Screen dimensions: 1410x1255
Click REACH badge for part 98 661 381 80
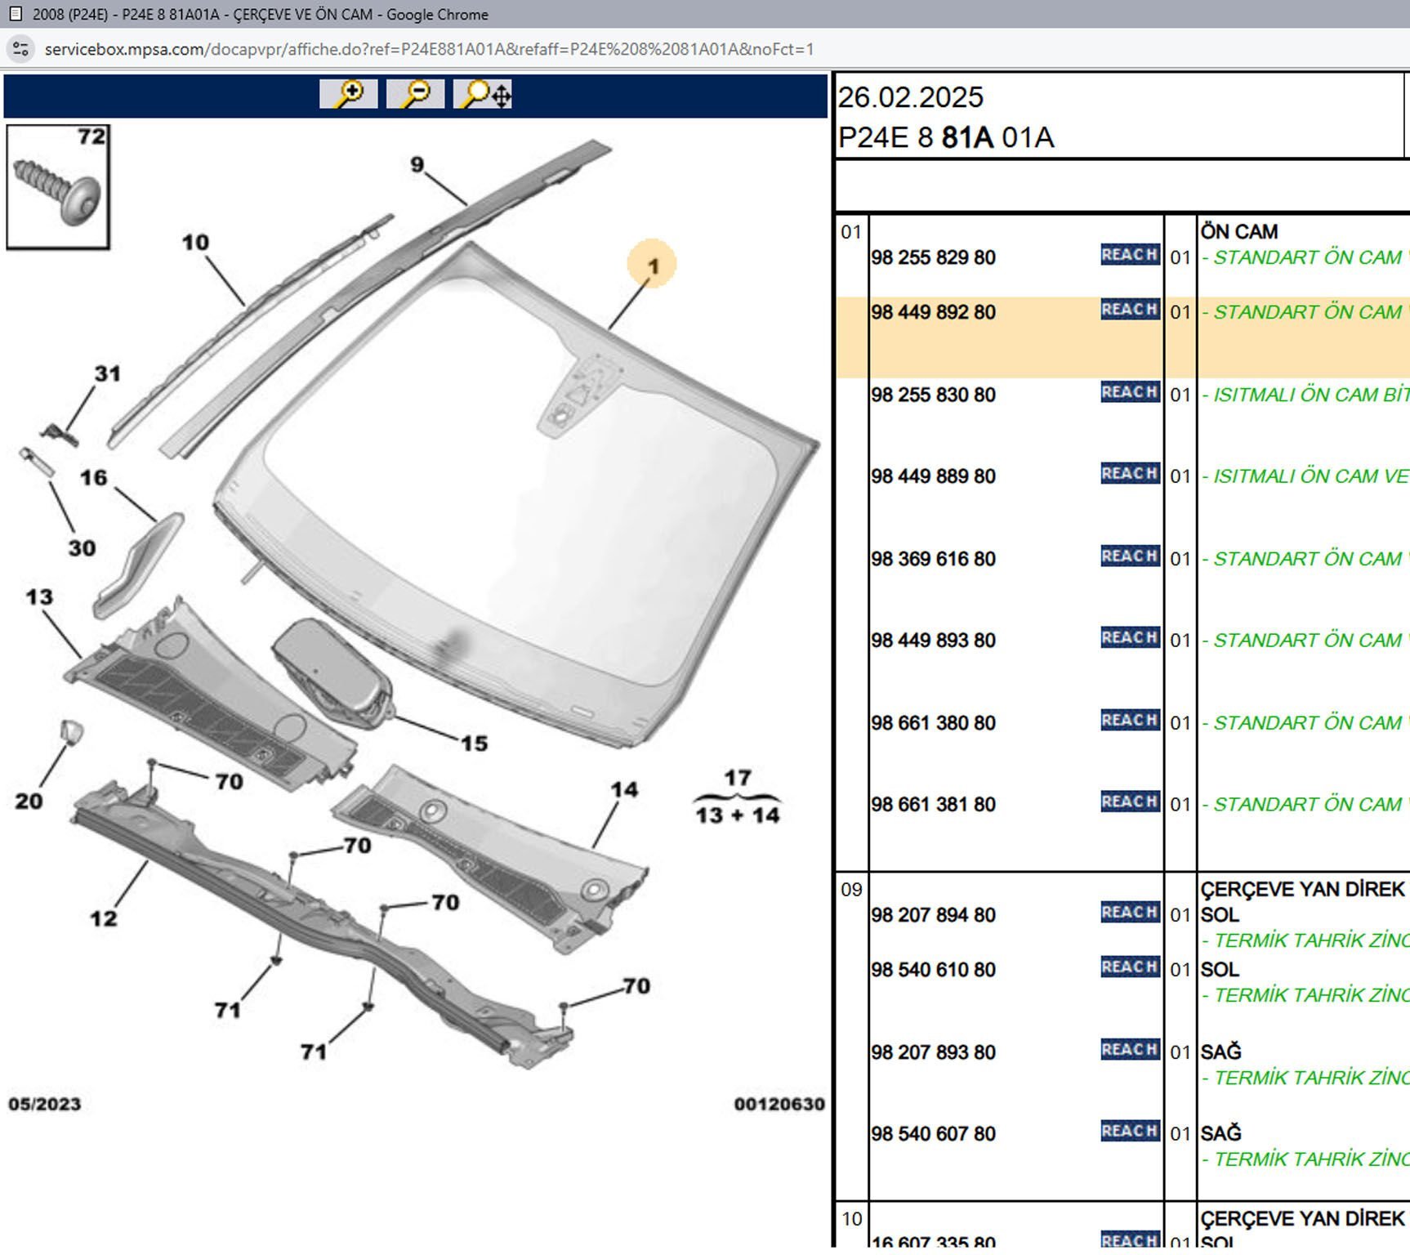click(x=1129, y=802)
